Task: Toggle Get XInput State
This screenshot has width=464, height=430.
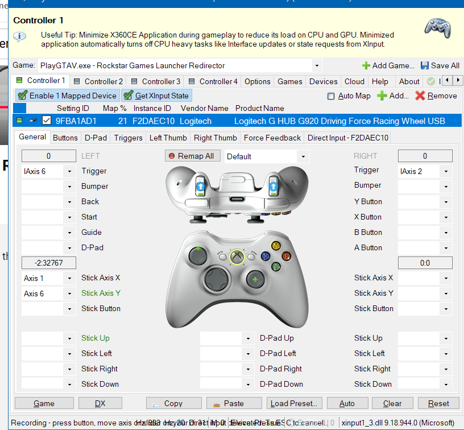Action: coord(156,96)
